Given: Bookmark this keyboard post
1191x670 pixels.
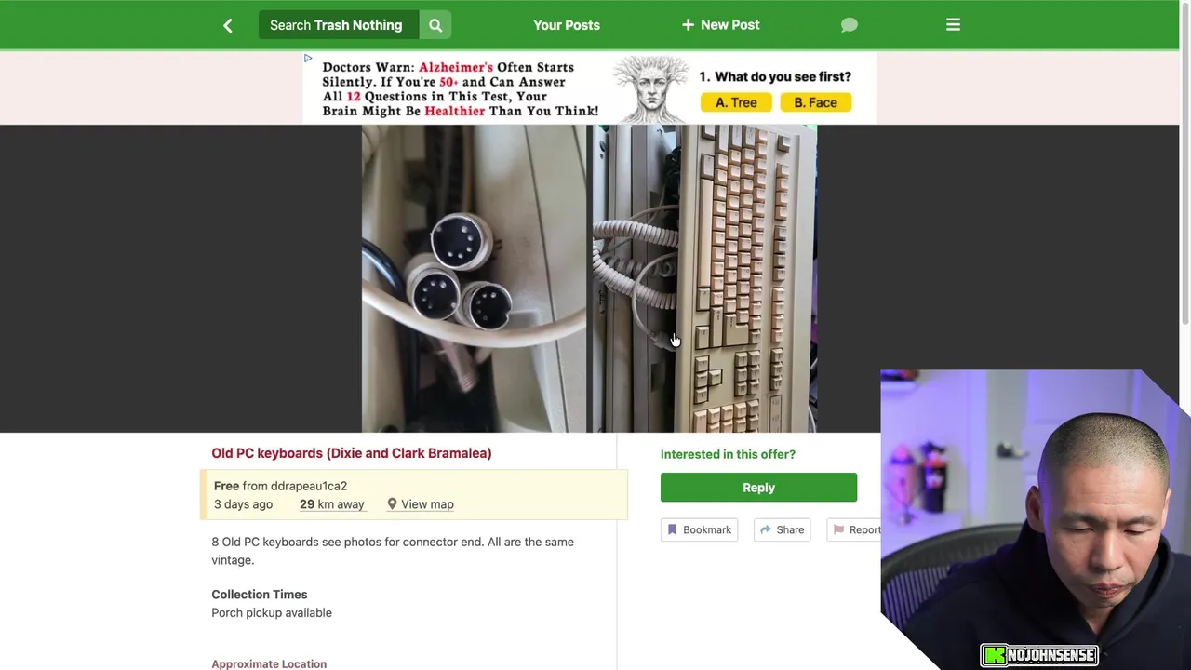Looking at the screenshot, I should click(699, 529).
